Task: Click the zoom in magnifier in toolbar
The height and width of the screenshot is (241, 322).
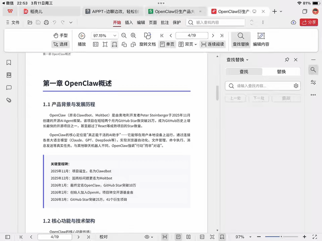Action: (133, 36)
